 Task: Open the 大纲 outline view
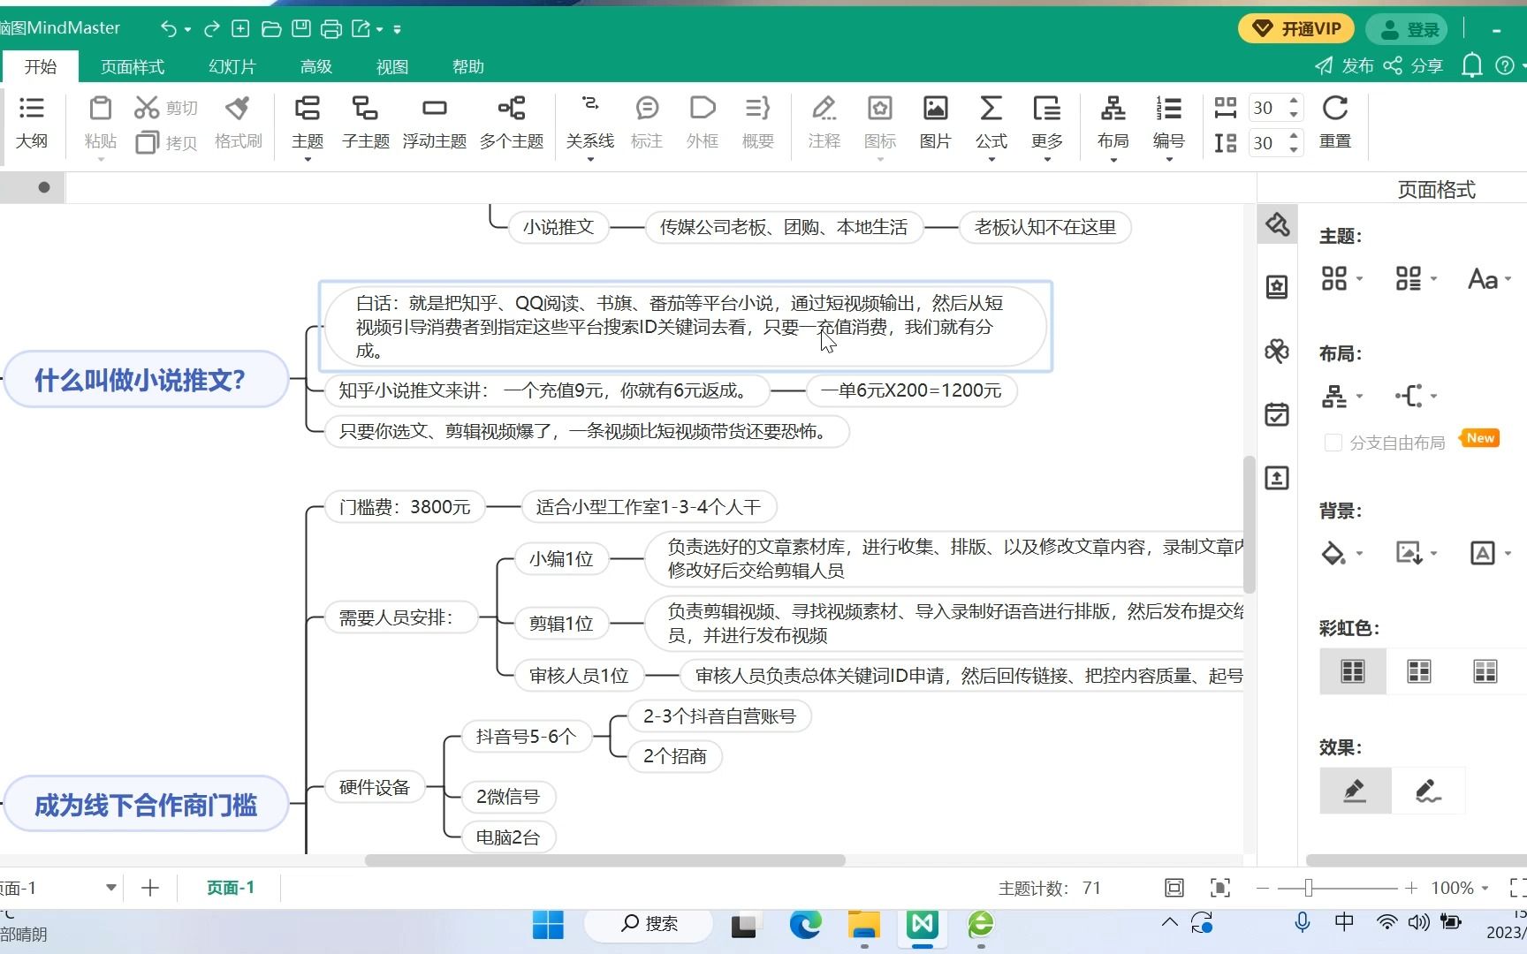click(32, 123)
